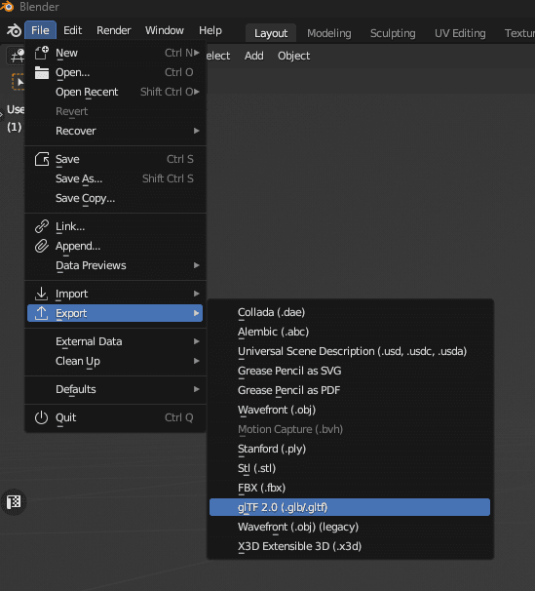The image size is (535, 591).
Task: Expand the Open Recent submenu
Action: [115, 92]
